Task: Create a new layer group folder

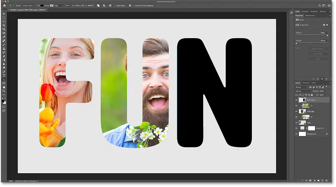Action: pyautogui.click(x=319, y=181)
